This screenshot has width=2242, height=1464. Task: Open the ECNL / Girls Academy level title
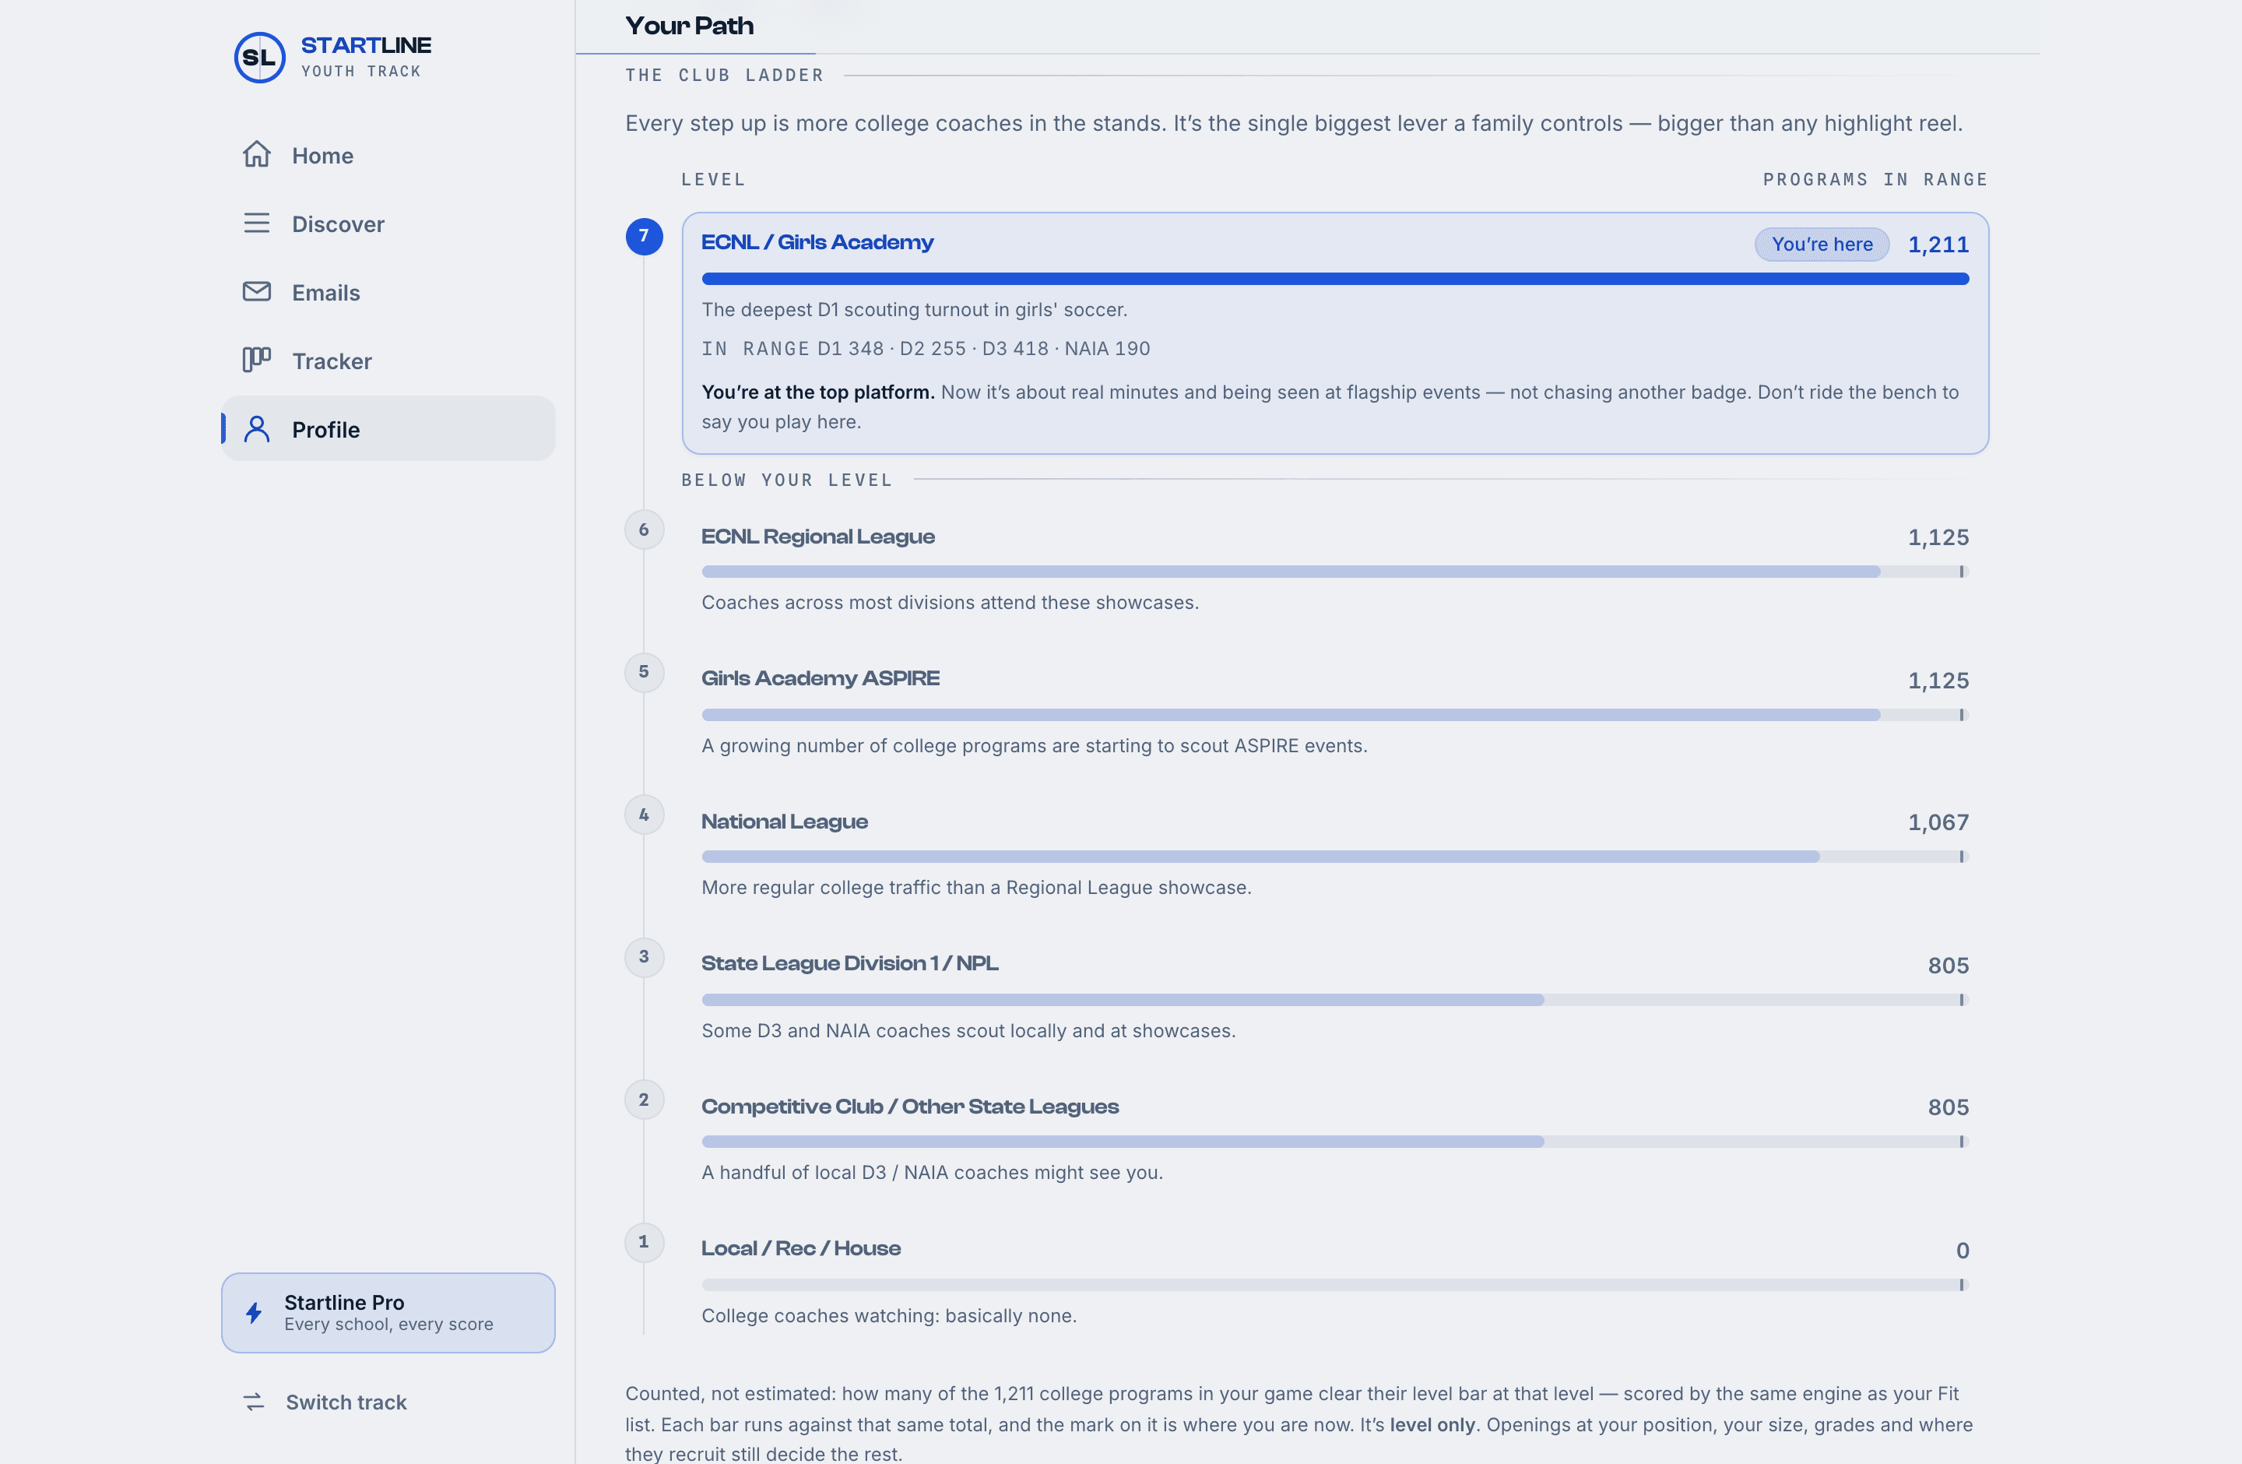(817, 242)
